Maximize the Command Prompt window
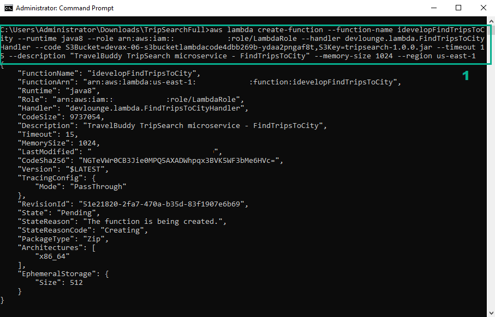Viewport: 495px width, 317px height. point(457,8)
